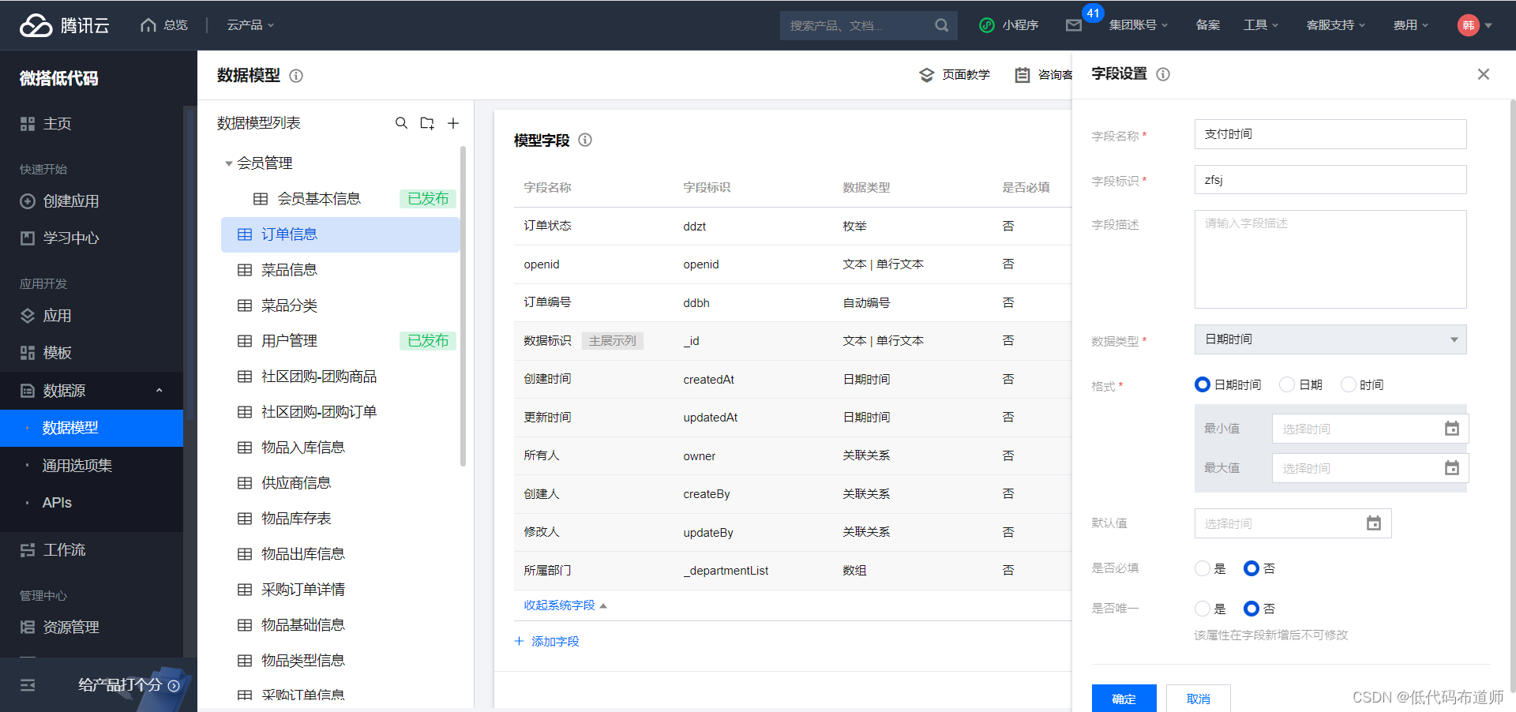
Task: Open the 数据类型 dropdown
Action: click(1330, 339)
